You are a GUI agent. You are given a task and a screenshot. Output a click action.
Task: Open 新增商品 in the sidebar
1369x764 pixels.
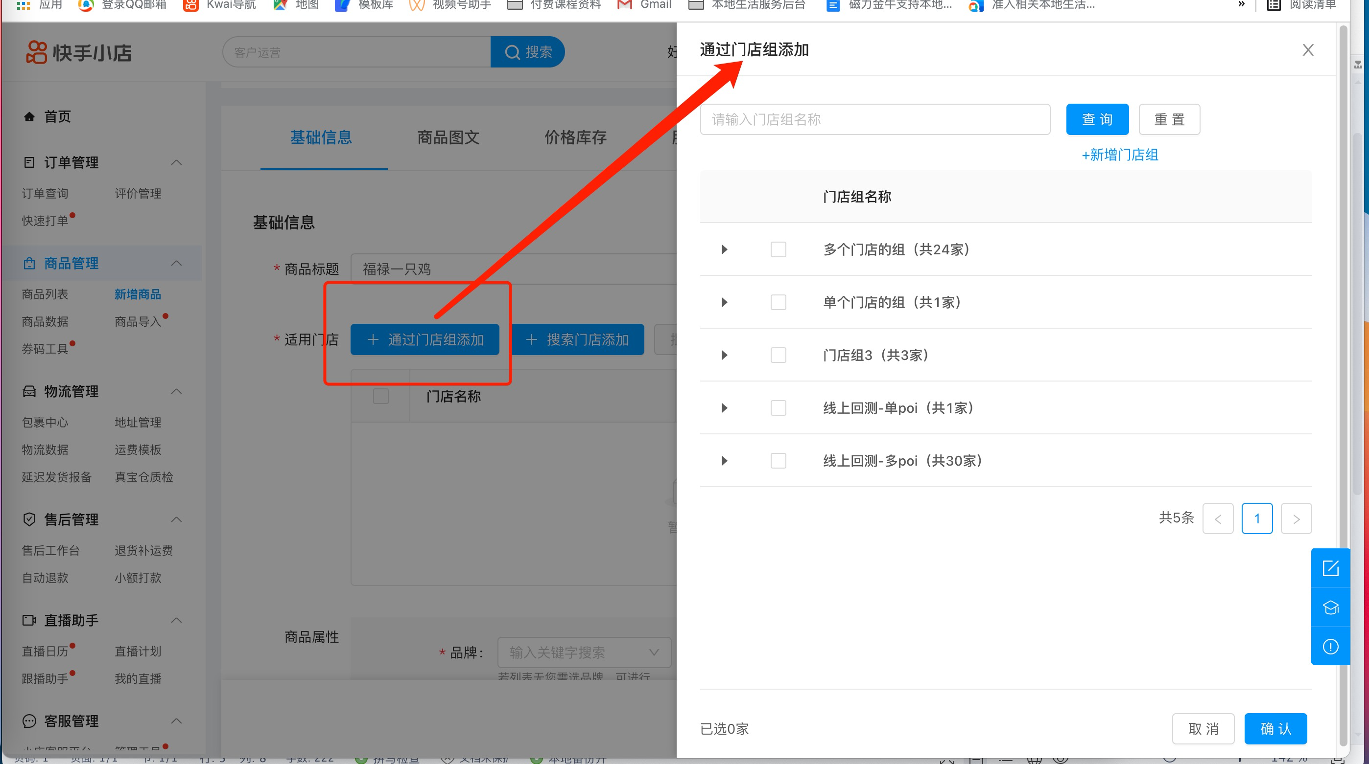138,294
